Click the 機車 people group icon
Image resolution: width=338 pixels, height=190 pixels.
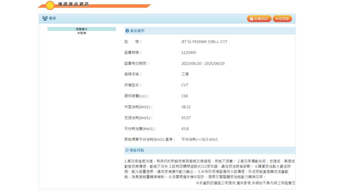(x=45, y=18)
